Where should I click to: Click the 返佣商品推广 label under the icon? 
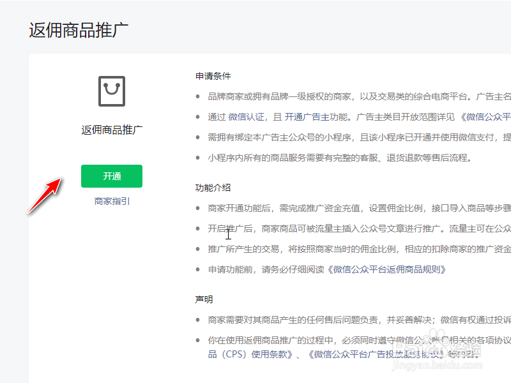(x=111, y=130)
